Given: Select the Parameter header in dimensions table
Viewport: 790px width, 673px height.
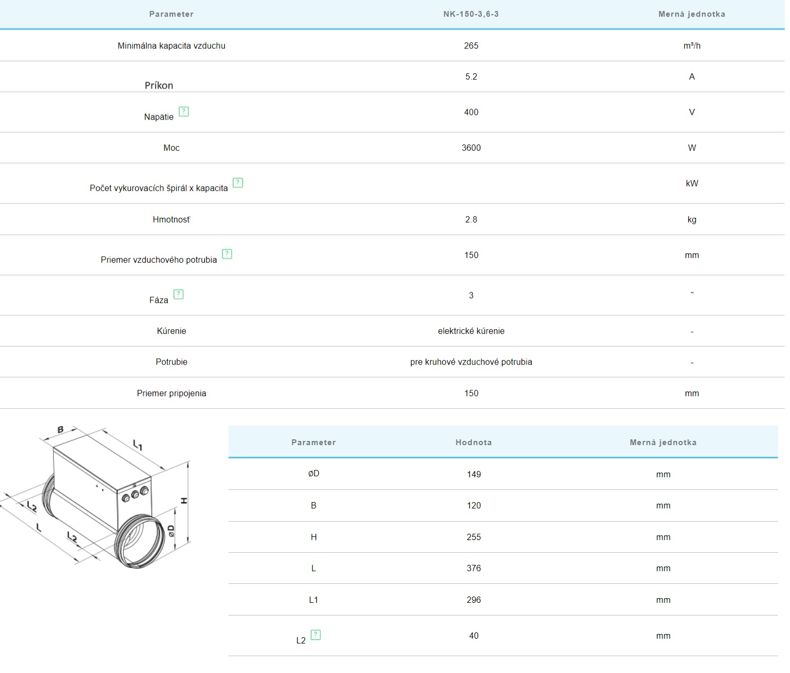Looking at the screenshot, I should 313,443.
